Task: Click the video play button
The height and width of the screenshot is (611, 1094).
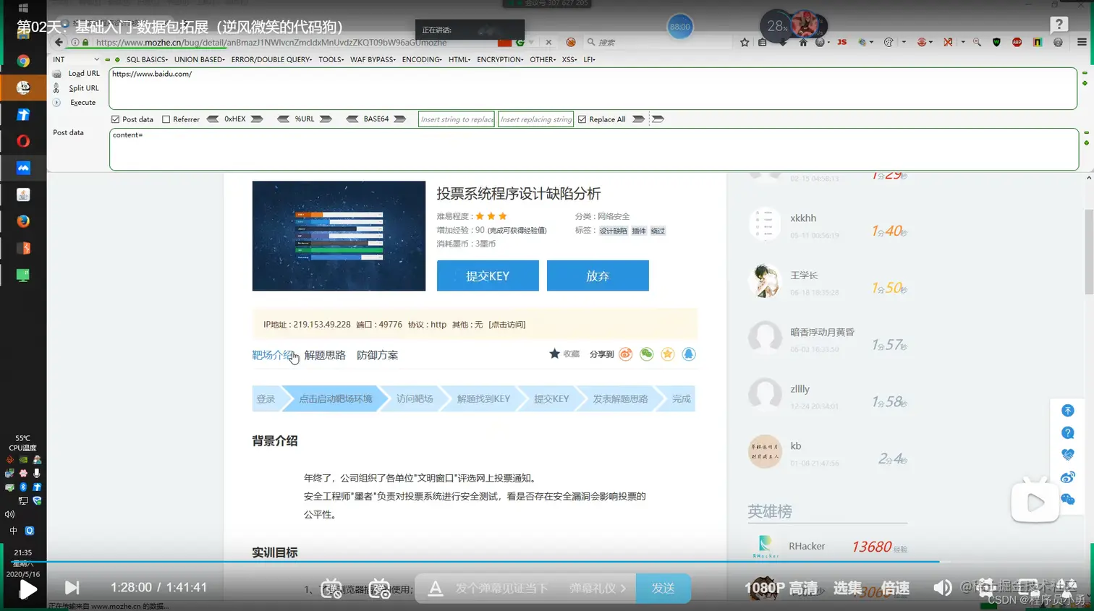Action: [x=27, y=590]
